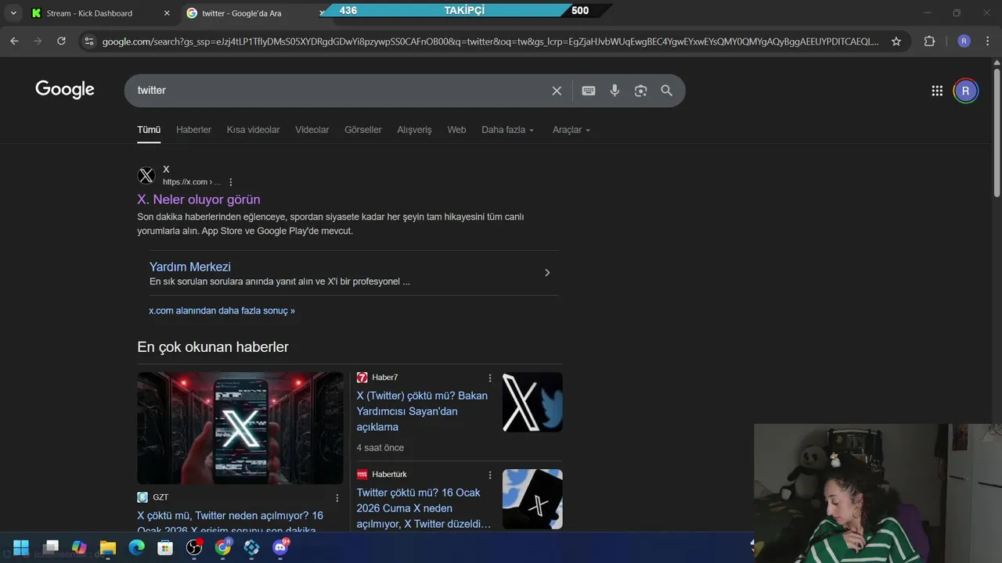The image size is (1002, 563).
Task: Open Microsoft Store from the taskbar
Action: click(165, 547)
